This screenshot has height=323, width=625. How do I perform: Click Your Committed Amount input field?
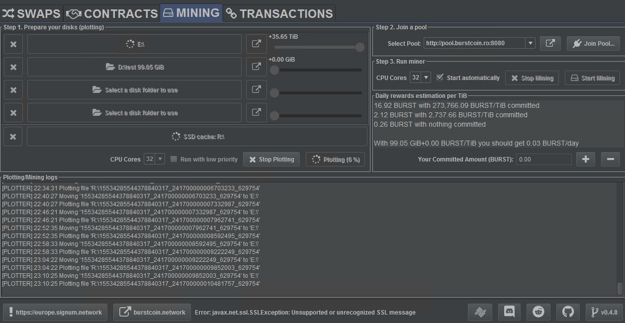(x=544, y=160)
